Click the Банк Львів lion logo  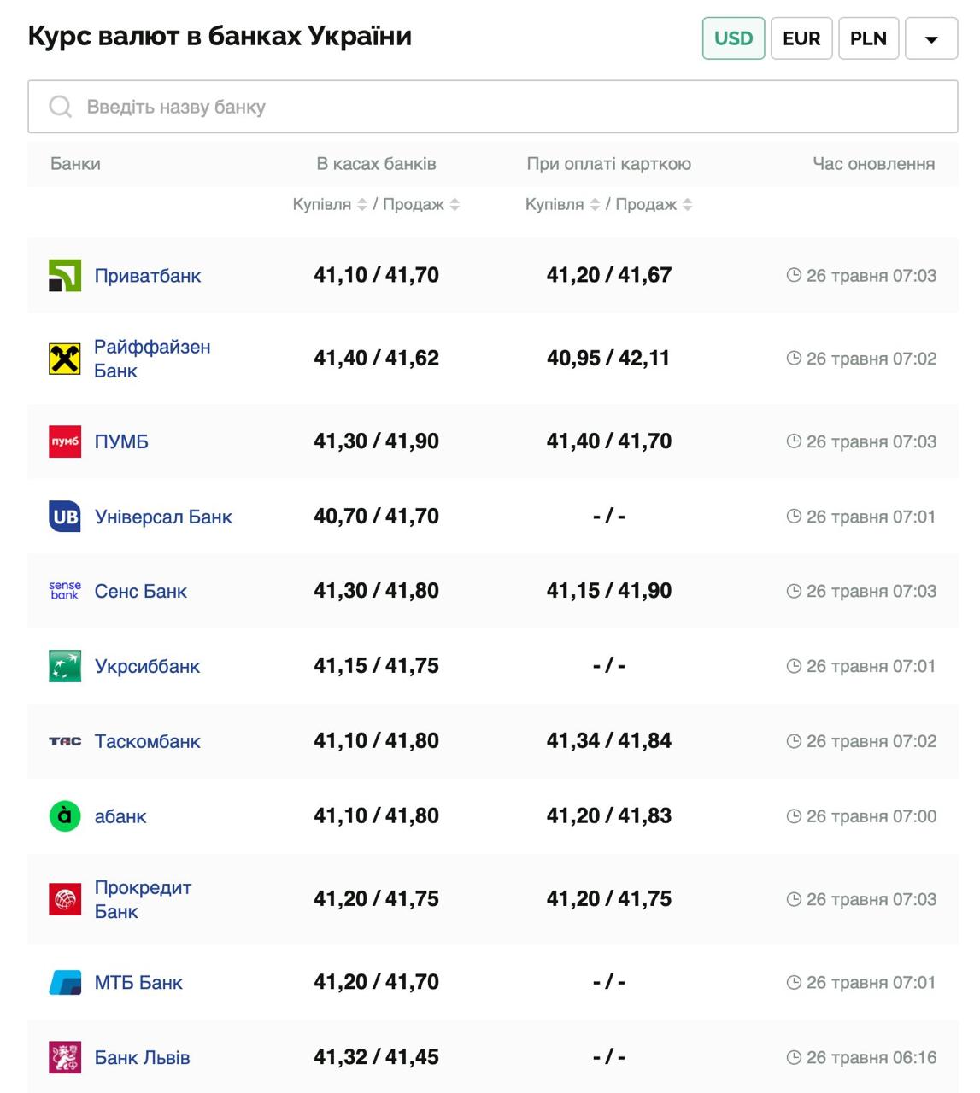click(x=65, y=1057)
